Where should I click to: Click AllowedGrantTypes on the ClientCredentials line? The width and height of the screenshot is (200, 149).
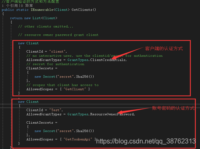pos(44,60)
